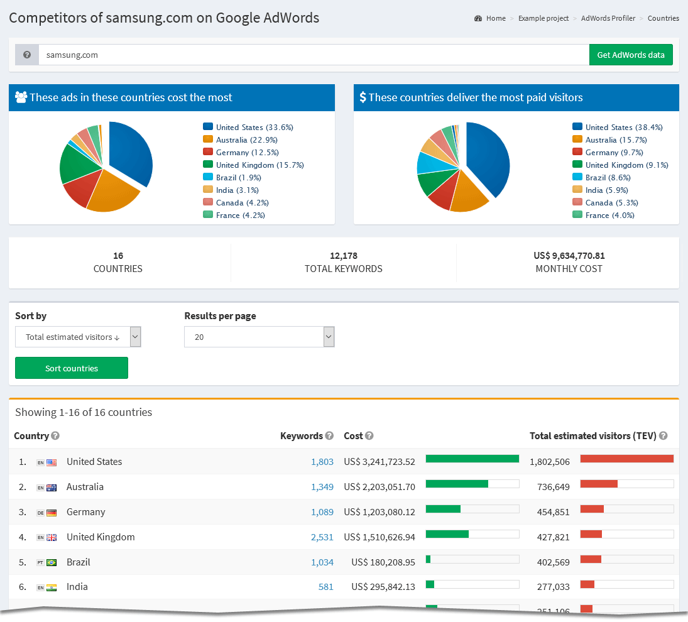Open the 1,803 keywords link for United States

click(x=322, y=461)
